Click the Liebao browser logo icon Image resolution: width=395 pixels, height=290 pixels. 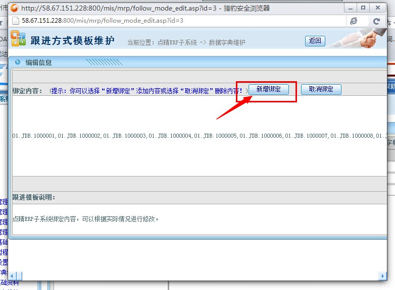click(14, 8)
